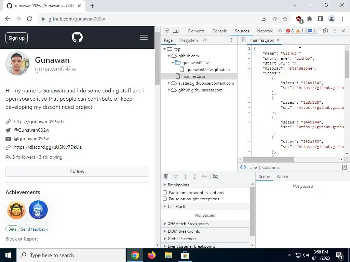Click the 3 followers link
Image resolution: width=350 pixels, height=262 pixels.
(24, 157)
